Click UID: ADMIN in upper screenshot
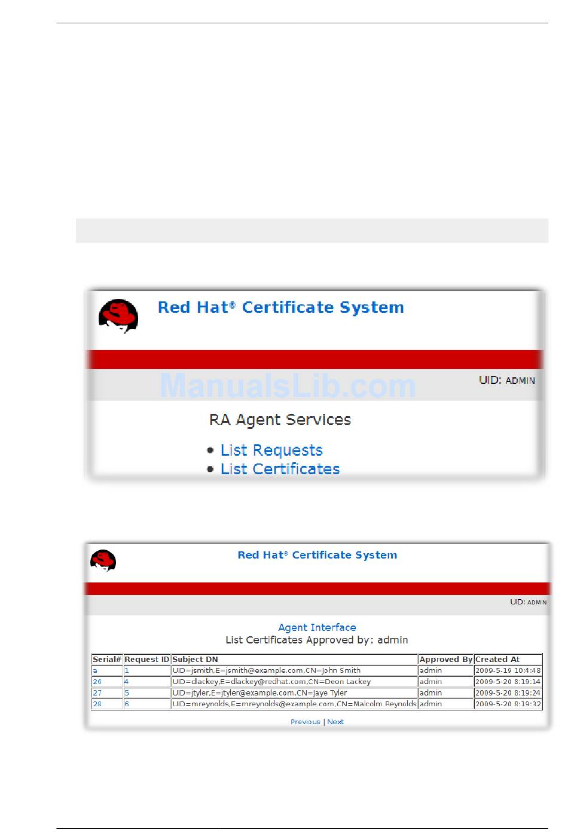Viewport: 568px width, 836px height. (507, 380)
